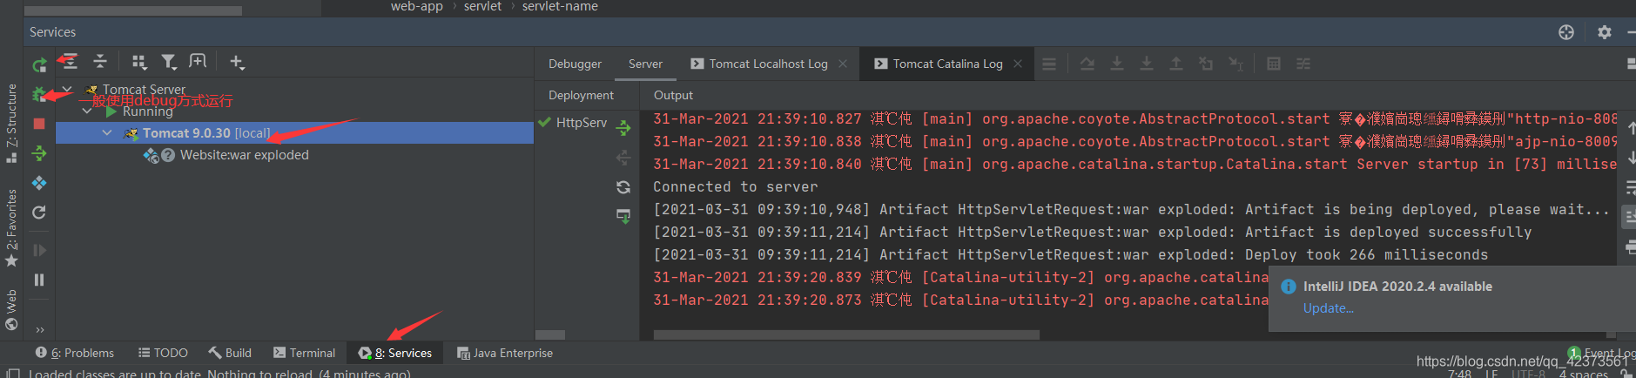
Task: Click the Step Out icon
Action: click(x=1176, y=64)
